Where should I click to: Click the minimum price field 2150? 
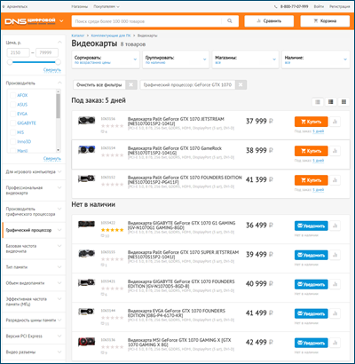click(x=19, y=52)
